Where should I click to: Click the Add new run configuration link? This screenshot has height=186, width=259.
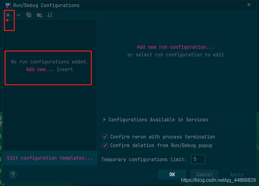coord(175,47)
